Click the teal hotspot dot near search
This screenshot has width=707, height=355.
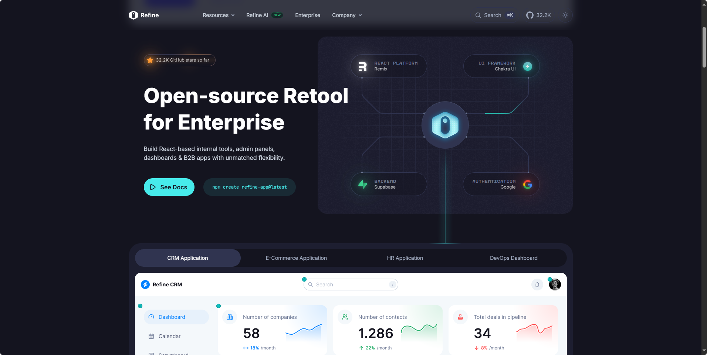point(304,279)
